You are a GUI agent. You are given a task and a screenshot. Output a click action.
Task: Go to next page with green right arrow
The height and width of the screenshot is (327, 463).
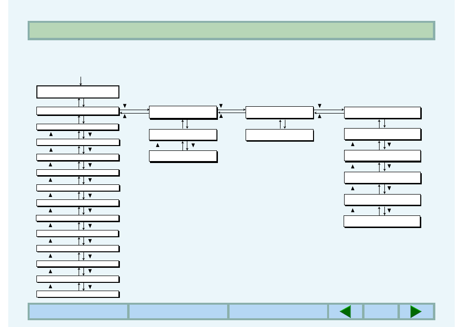point(416,311)
